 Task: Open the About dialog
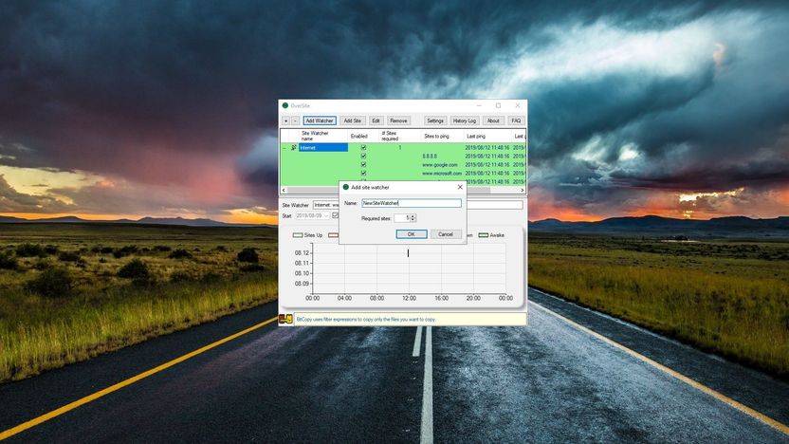click(x=493, y=120)
